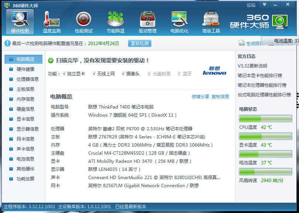Click the green scan-complete checkmark icon
Viewport: 299px width, 213px height.
tap(51, 61)
